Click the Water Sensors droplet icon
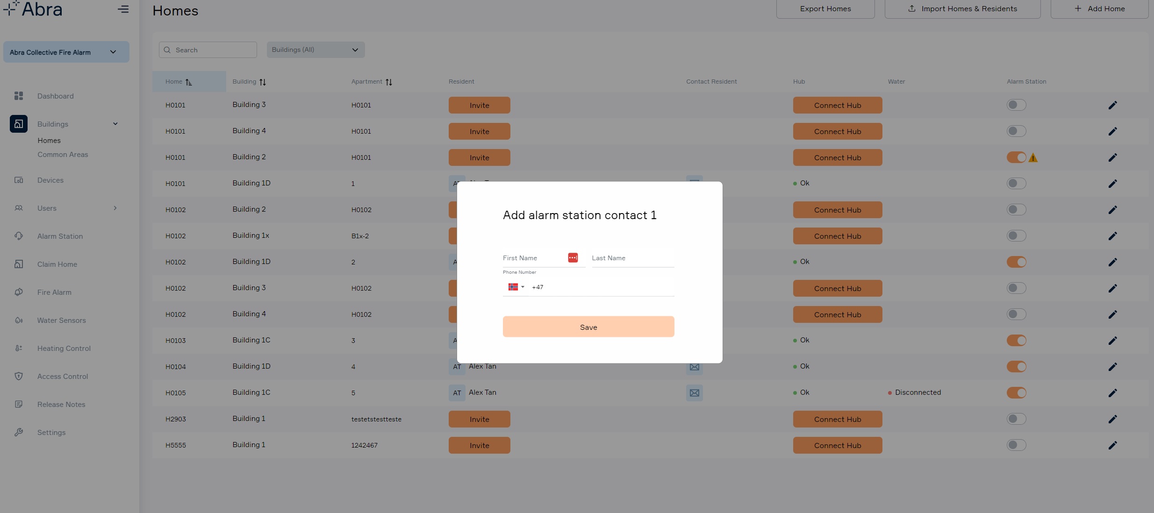This screenshot has height=513, width=1154. click(x=19, y=320)
